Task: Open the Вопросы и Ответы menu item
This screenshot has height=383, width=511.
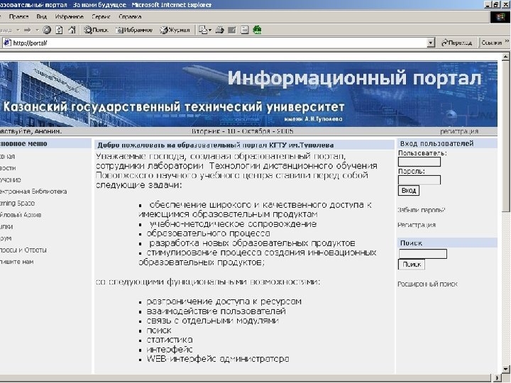Action: (x=23, y=250)
